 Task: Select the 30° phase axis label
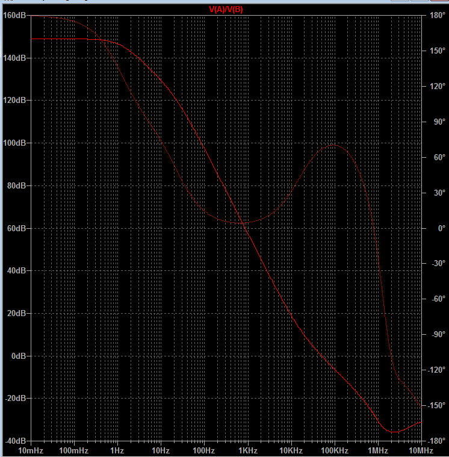coord(439,193)
